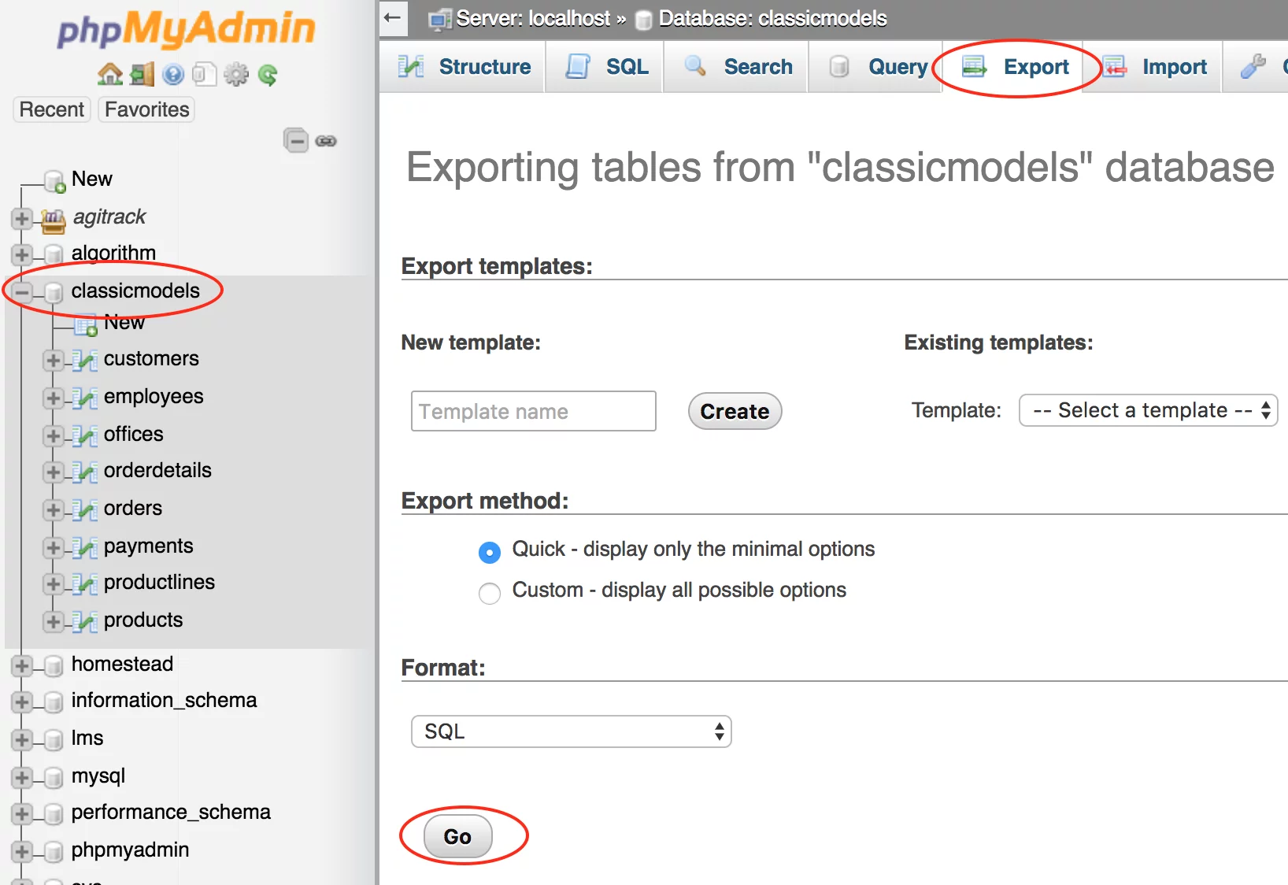
Task: Open navigation panel settings gear icon
Action: pos(235,75)
